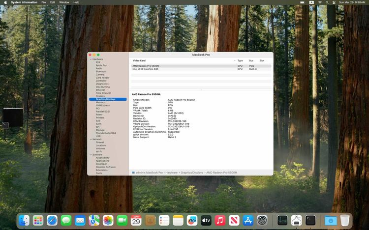This screenshot has width=369, height=230.
Task: Open Notes app in the Dock
Action: 178,221
